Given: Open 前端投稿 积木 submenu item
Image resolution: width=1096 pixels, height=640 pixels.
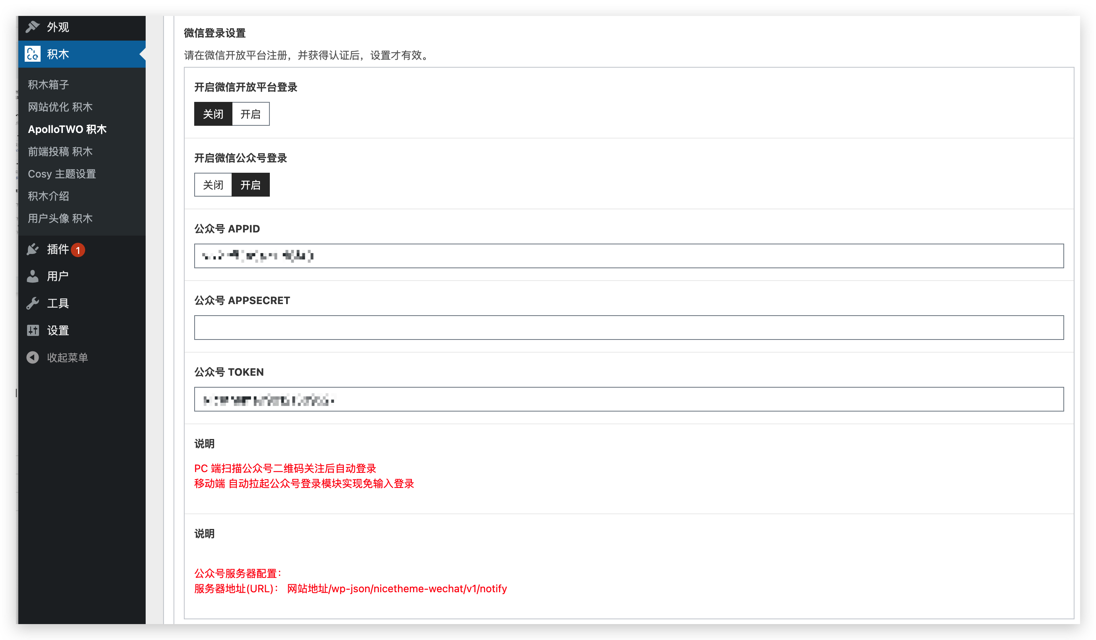Looking at the screenshot, I should pos(60,151).
